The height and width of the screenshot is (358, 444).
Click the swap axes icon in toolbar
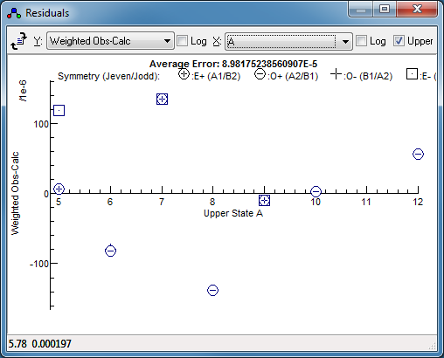(x=19, y=41)
